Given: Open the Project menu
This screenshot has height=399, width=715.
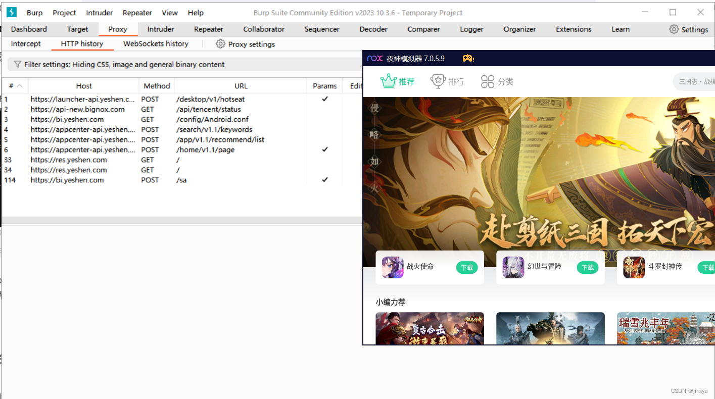Looking at the screenshot, I should tap(65, 13).
